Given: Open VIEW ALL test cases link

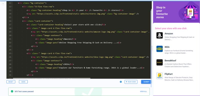Looking at the screenshot, I should (x=143, y=92).
